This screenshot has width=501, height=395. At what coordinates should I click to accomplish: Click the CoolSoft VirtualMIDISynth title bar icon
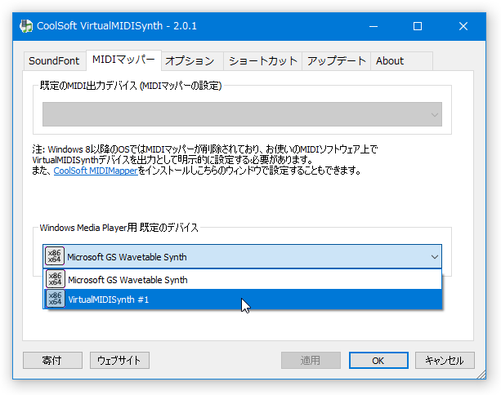click(x=26, y=26)
